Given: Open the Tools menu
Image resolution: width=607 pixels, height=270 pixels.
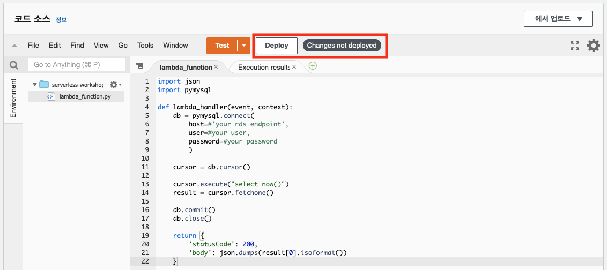Looking at the screenshot, I should tap(145, 45).
